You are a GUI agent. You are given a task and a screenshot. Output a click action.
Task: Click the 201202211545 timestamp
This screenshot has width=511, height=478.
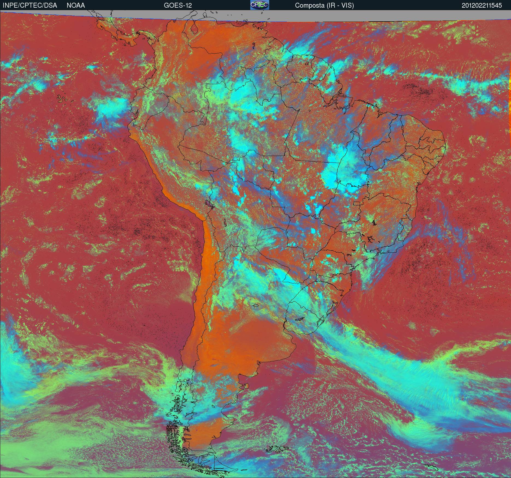point(482,5)
